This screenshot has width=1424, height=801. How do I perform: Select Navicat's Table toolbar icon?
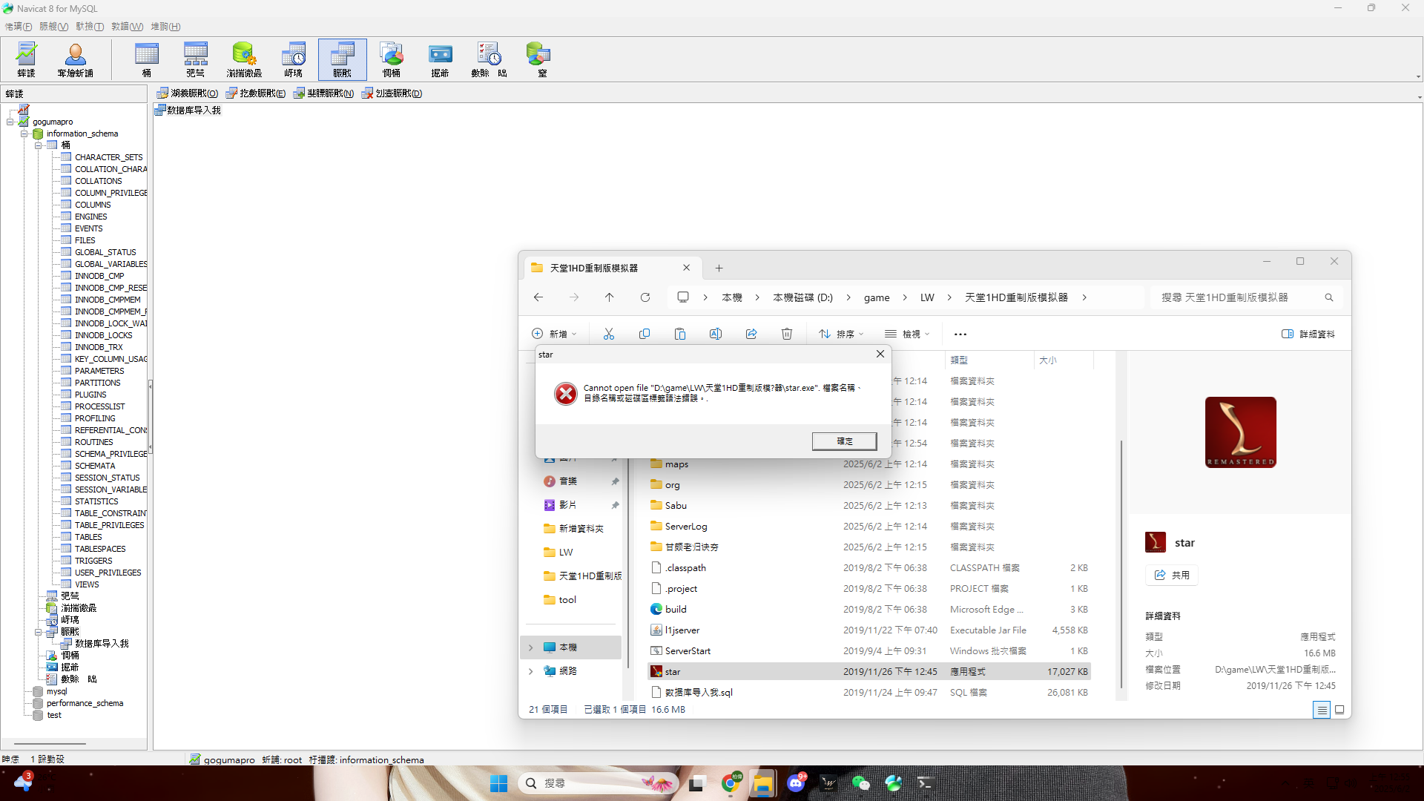(x=147, y=59)
